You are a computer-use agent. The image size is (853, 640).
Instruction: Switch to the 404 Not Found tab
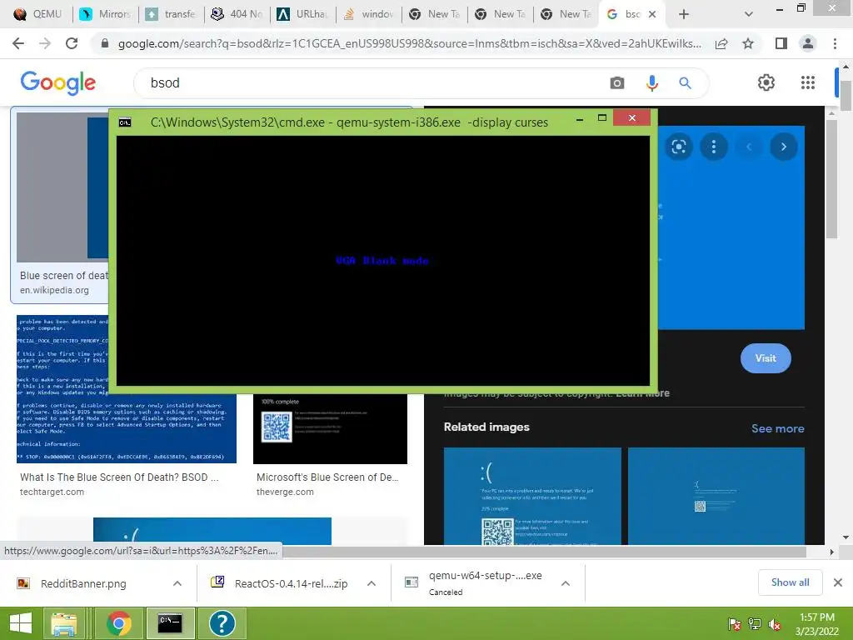[237, 14]
